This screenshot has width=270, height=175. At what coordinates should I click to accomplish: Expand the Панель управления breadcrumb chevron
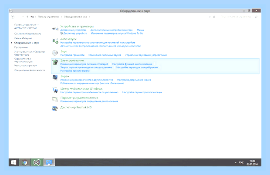(x=61, y=17)
